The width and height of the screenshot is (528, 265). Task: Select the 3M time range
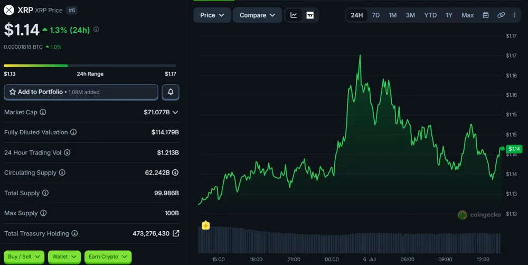410,15
